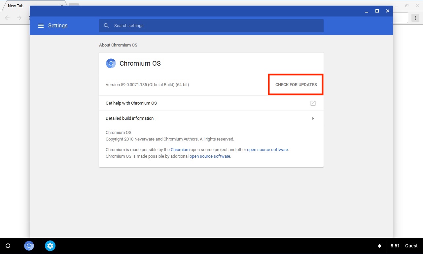The width and height of the screenshot is (423, 254).
Task: Open the blue Chromium project link
Action: pos(180,149)
